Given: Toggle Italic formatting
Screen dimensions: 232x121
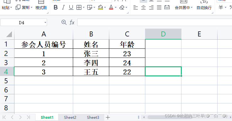Looking at the screenshot, I should click(63, 7).
